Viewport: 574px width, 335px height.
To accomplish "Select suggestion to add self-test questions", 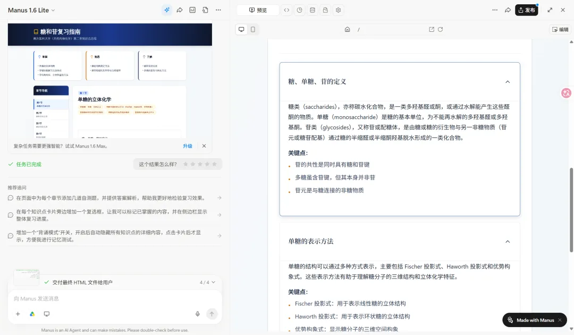I will 115,198.
